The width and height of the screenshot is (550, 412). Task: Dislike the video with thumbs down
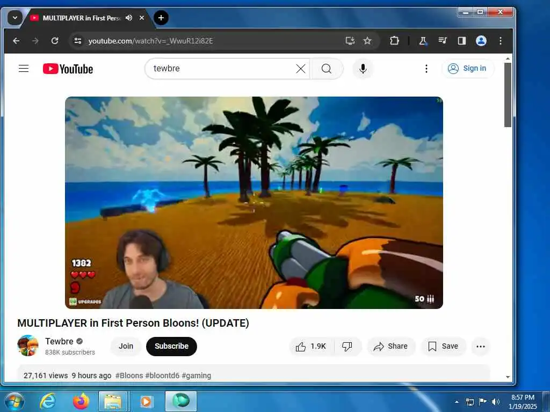tap(347, 347)
